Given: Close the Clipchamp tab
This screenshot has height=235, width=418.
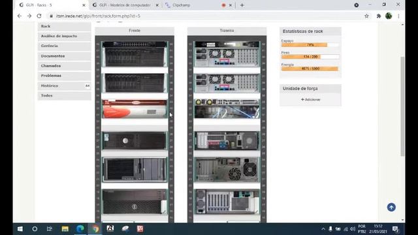Looking at the screenshot, I should (x=231, y=5).
